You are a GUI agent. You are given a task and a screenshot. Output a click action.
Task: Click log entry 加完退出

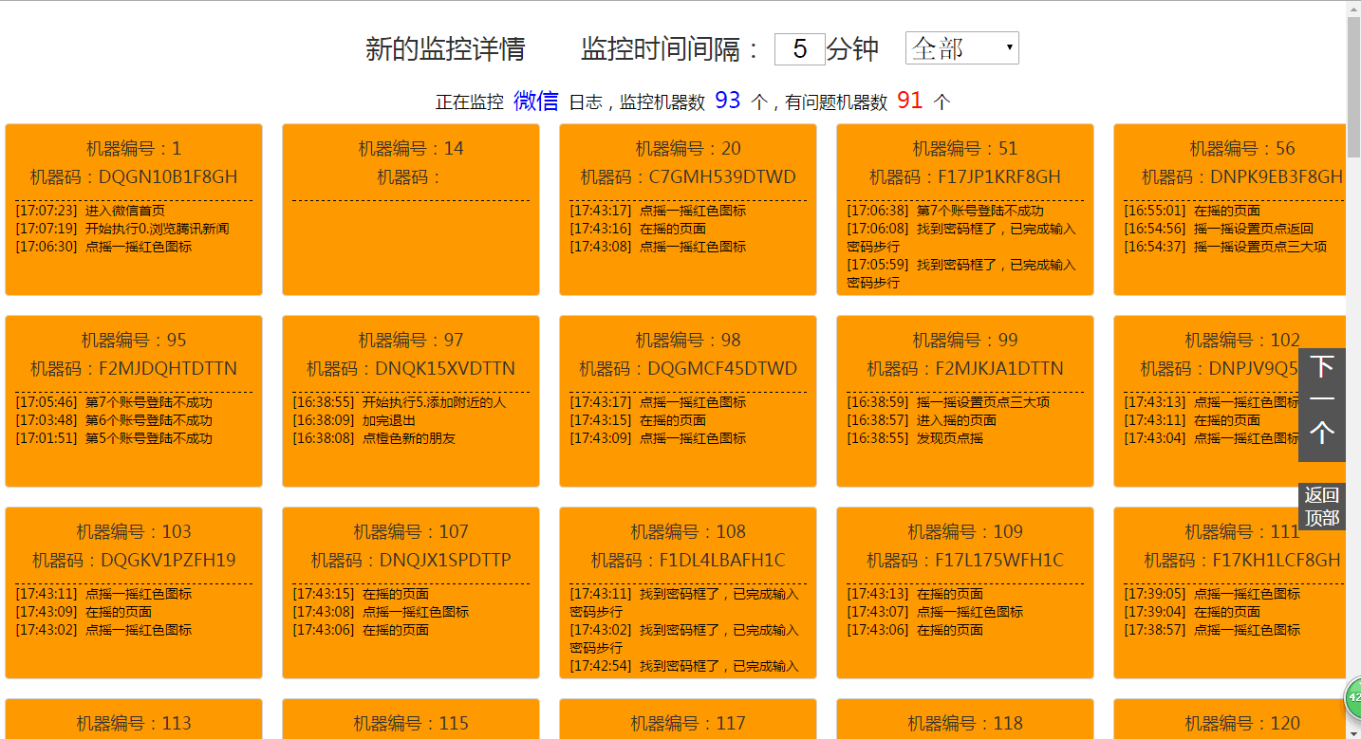389,420
